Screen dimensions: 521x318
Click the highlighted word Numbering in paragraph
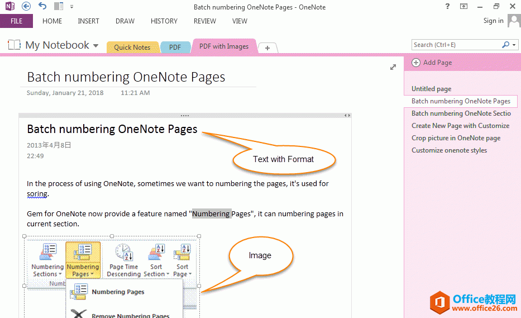point(211,213)
